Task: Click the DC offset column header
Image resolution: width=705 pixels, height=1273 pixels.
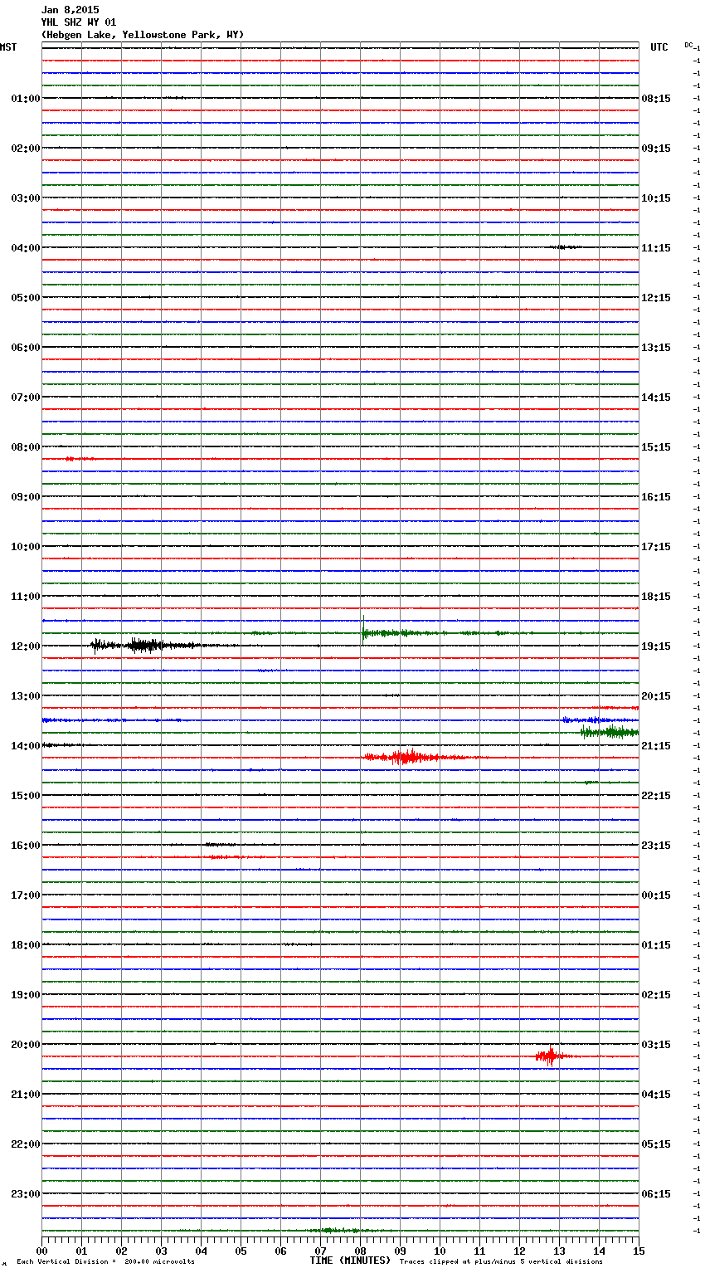Action: coord(689,45)
